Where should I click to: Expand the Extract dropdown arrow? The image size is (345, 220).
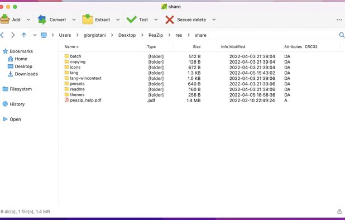tap(118, 20)
